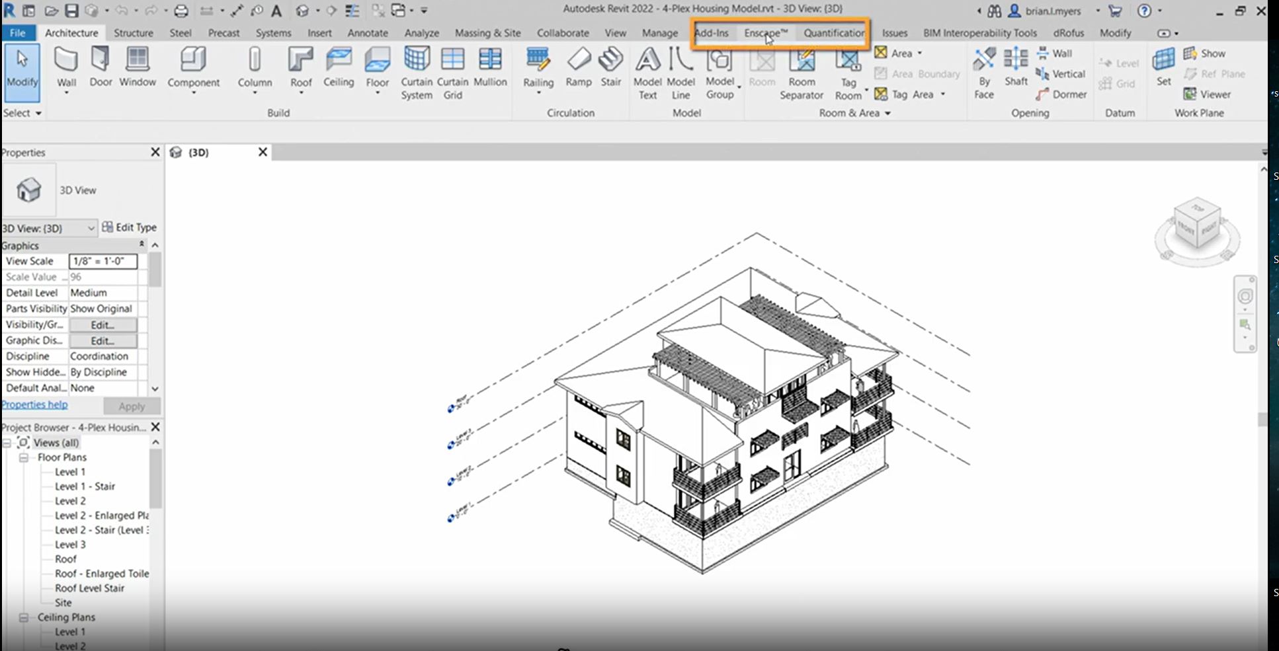
Task: Collapse the Graphics properties section
Action: [x=142, y=245]
